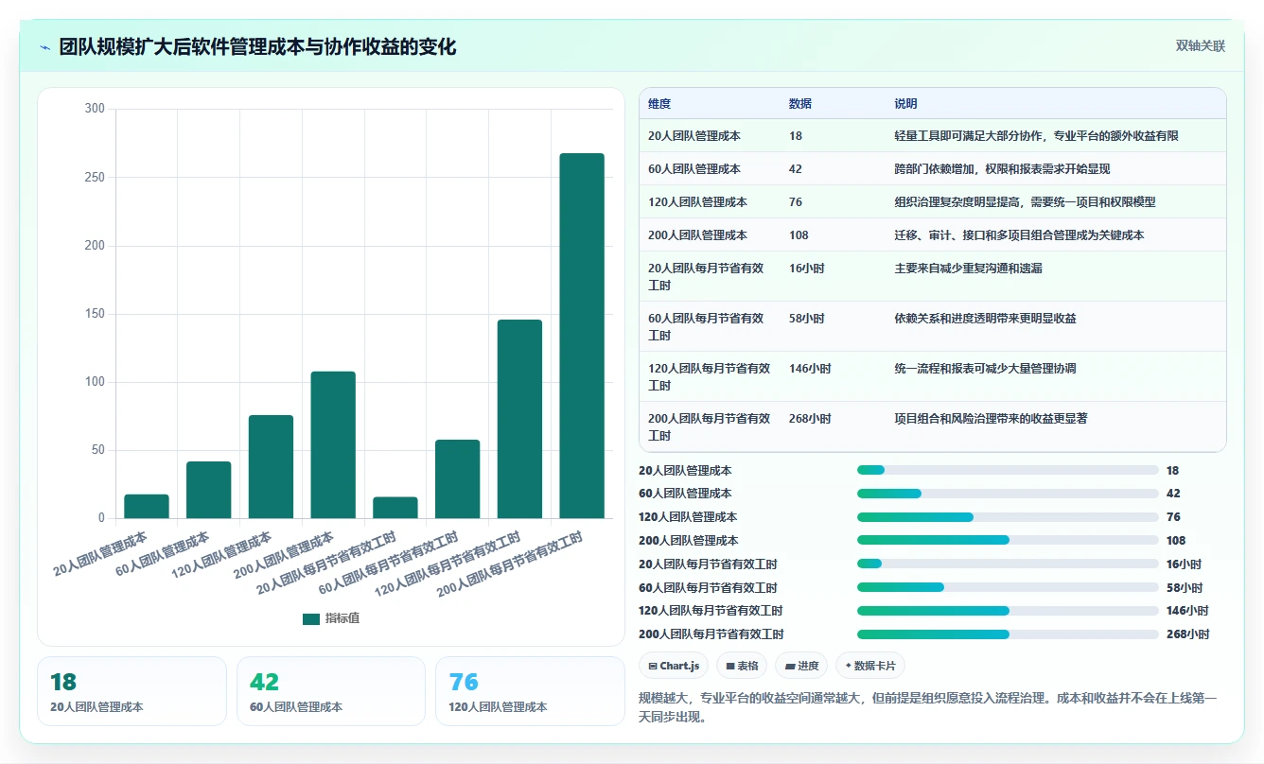This screenshot has width=1264, height=764.
Task: Click the 200人团队管理成本 progress bar
Action: click(x=1008, y=541)
